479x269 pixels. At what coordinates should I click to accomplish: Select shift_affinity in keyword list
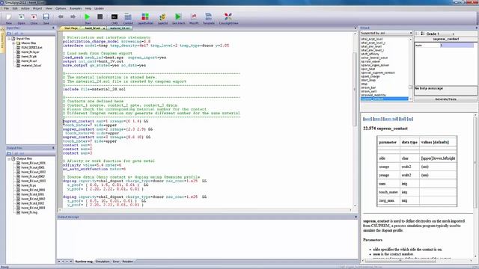tap(370, 54)
